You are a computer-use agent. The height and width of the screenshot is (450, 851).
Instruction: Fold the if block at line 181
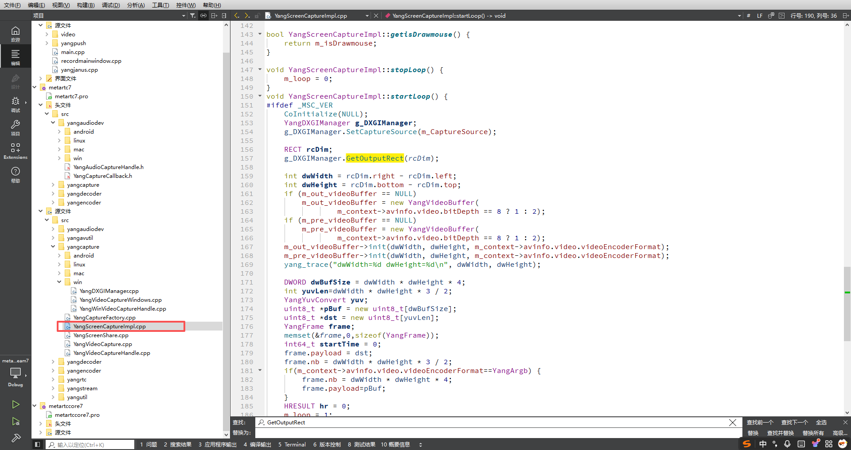tap(260, 370)
